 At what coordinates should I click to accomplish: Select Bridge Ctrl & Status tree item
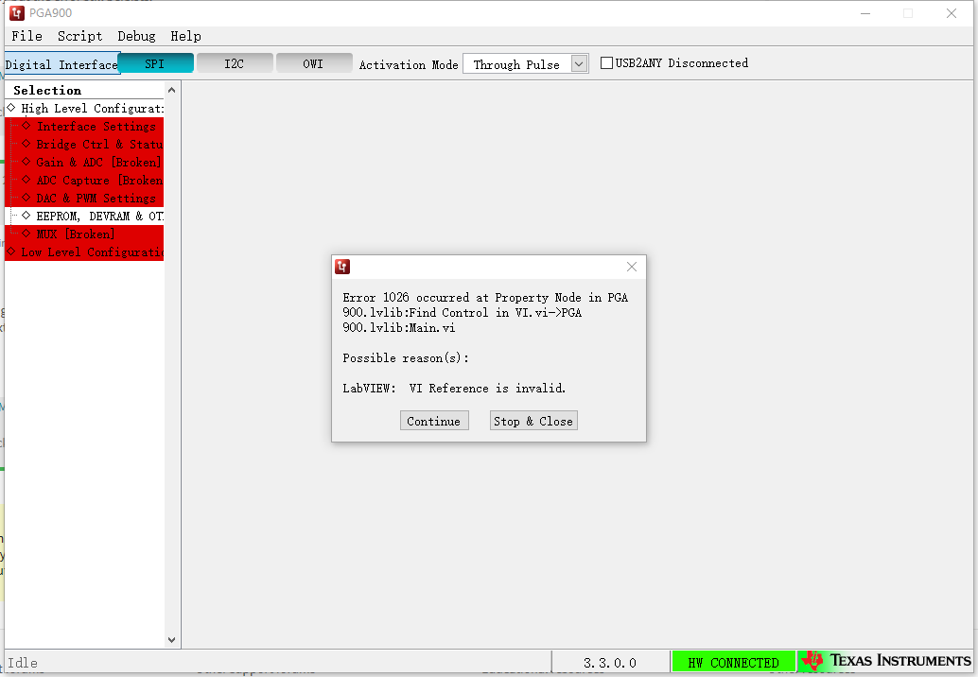point(84,145)
